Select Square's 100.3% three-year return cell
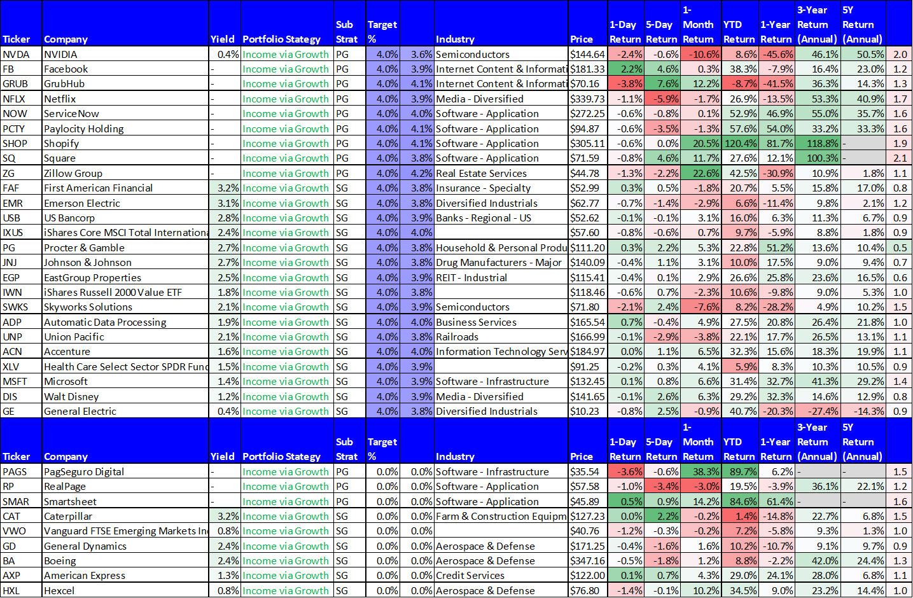The width and height of the screenshot is (913, 598). (818, 158)
